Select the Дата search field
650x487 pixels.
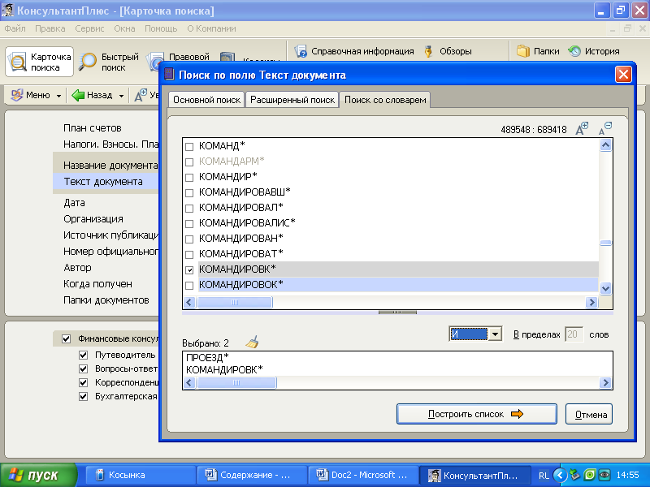(x=74, y=203)
